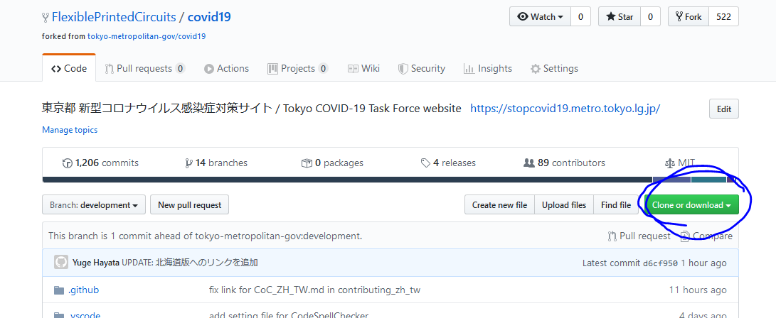The width and height of the screenshot is (776, 318).
Task: Click the fork icon beside the FlexiblePrintedCircuits name
Action: 46,17
